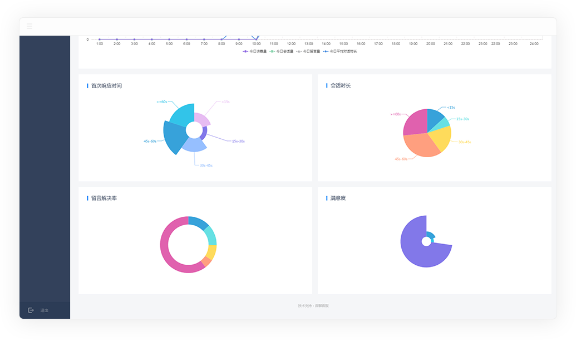The width and height of the screenshot is (576, 340).
Task: Click the 45s-60s label in 会话时长 chart
Action: coord(401,159)
